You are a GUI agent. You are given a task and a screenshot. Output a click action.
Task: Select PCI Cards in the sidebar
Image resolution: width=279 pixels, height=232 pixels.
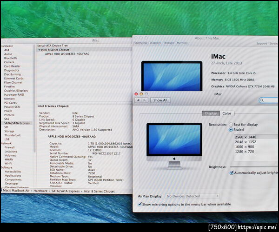[10, 103]
